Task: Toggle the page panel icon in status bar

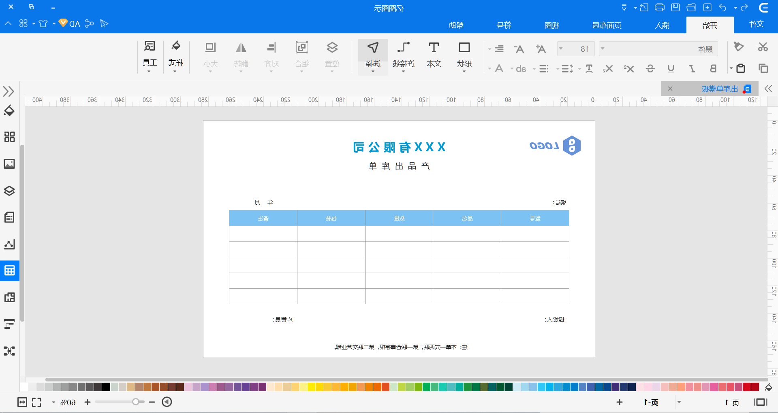Action: tap(761, 402)
